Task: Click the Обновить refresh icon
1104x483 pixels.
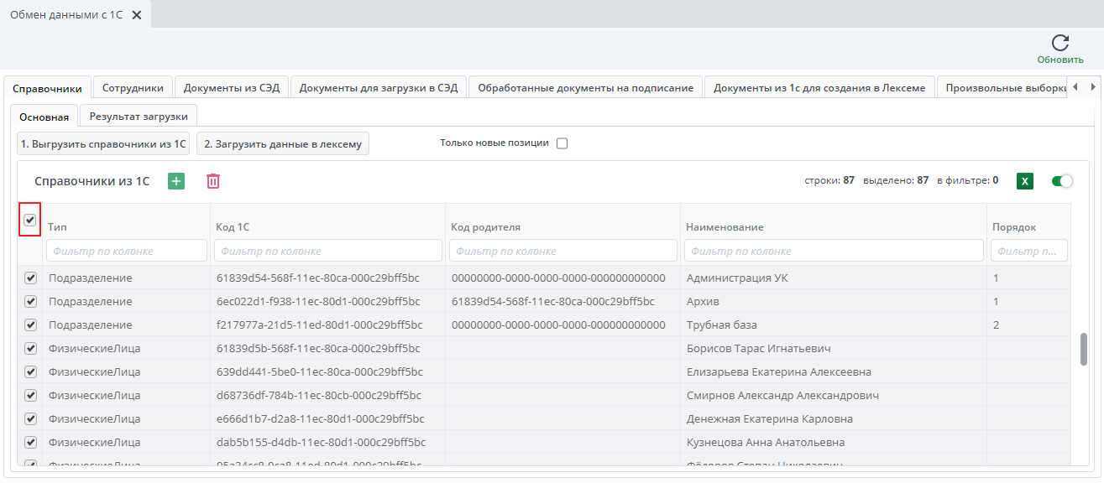Action: click(1060, 44)
